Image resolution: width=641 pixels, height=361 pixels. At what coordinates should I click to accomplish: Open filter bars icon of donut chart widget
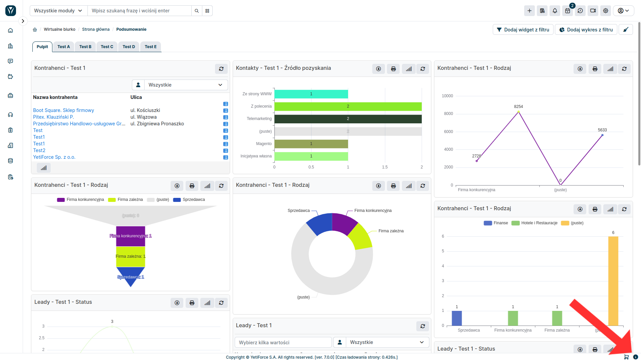point(409,186)
